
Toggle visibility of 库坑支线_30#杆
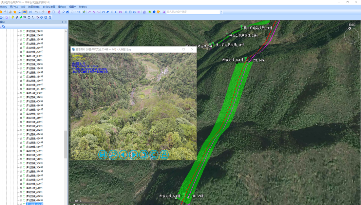coord(21,56)
